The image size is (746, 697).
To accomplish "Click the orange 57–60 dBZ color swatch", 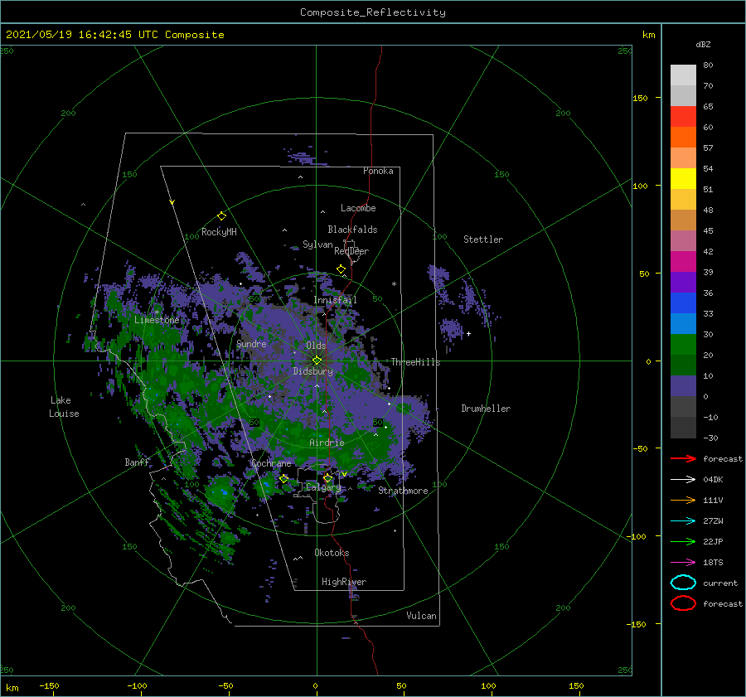I will pyautogui.click(x=683, y=138).
